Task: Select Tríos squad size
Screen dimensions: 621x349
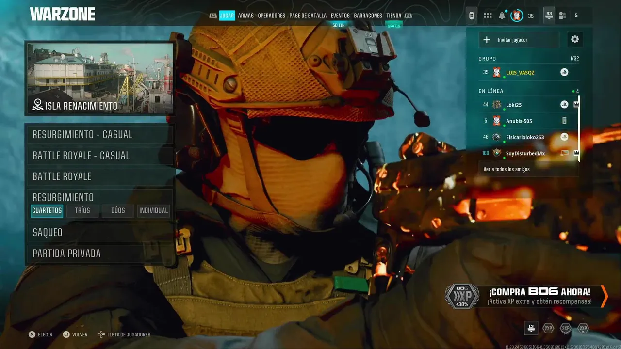Action: click(82, 210)
